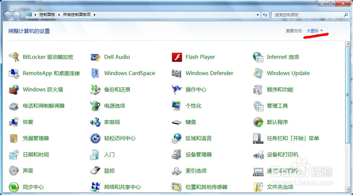Click the vertical scrollbar thumb

348,95
